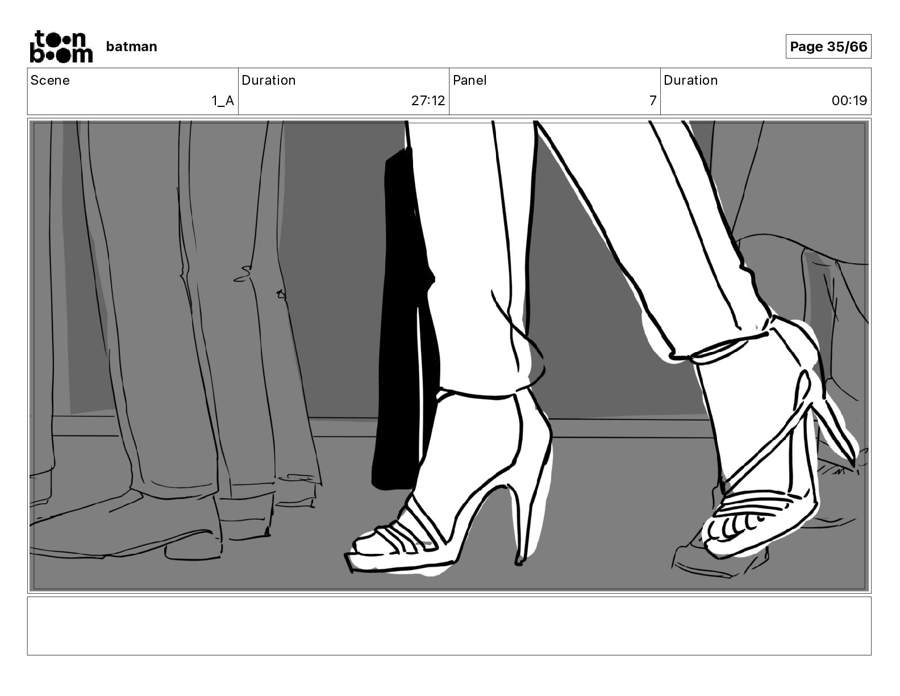Select the scene value '1_A'
This screenshot has width=900, height=696.
point(223,101)
